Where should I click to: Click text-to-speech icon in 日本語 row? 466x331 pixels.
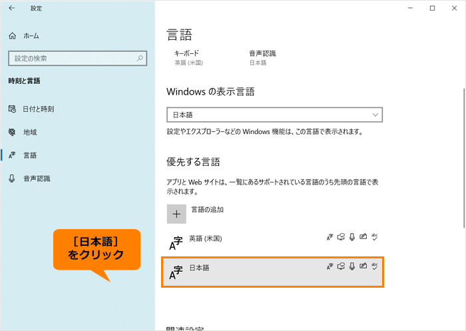341,266
